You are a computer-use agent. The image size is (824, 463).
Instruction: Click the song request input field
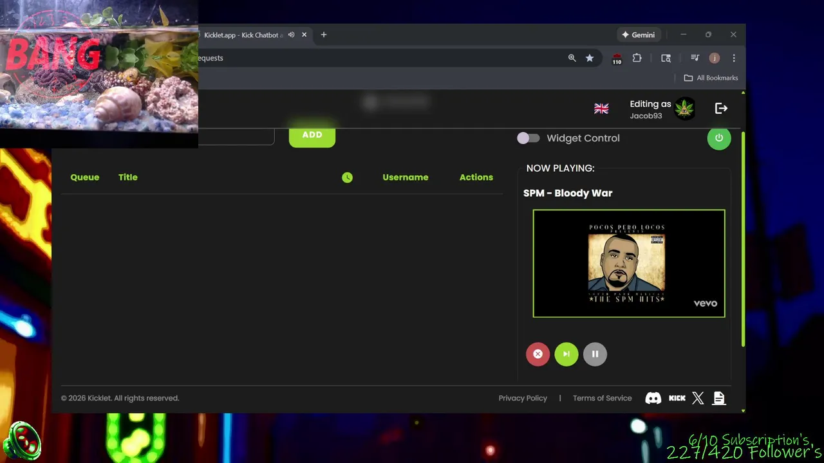point(236,136)
